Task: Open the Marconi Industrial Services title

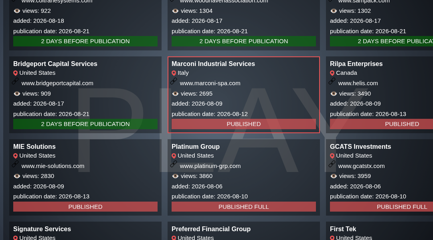Action: tap(213, 64)
